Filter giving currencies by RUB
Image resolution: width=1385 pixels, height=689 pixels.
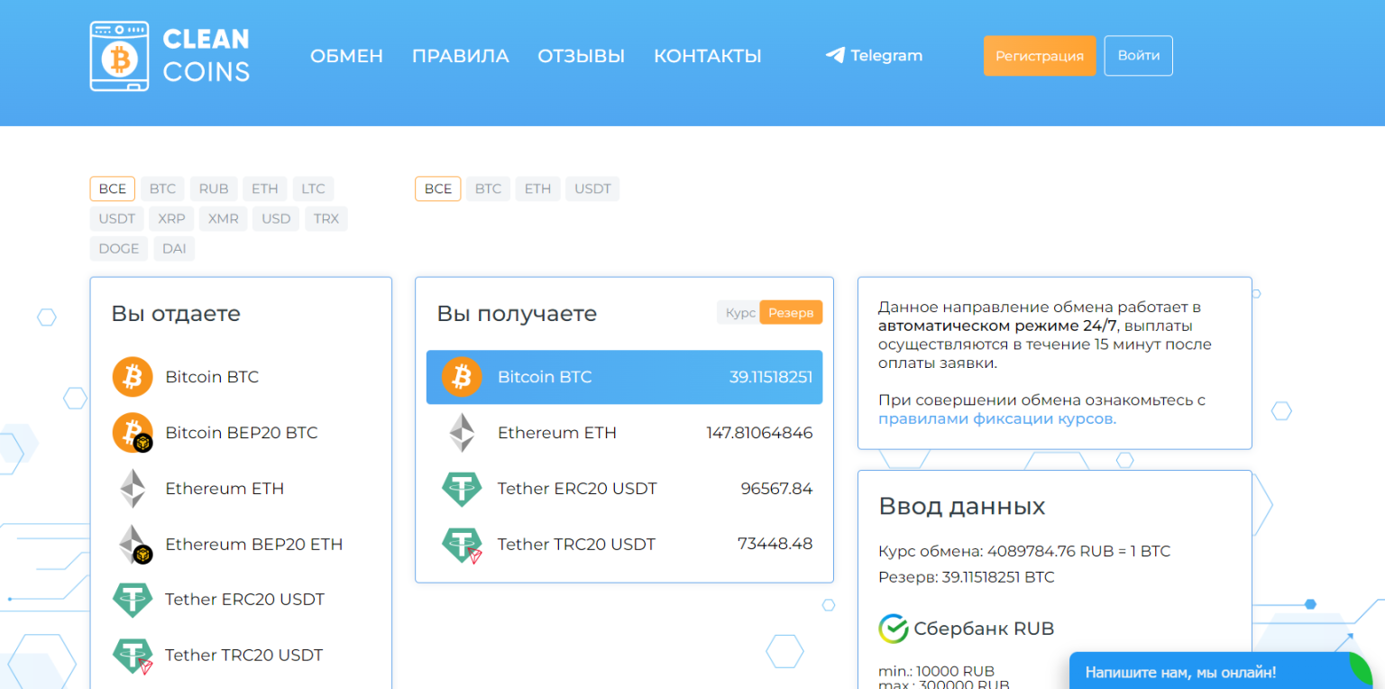tap(214, 188)
